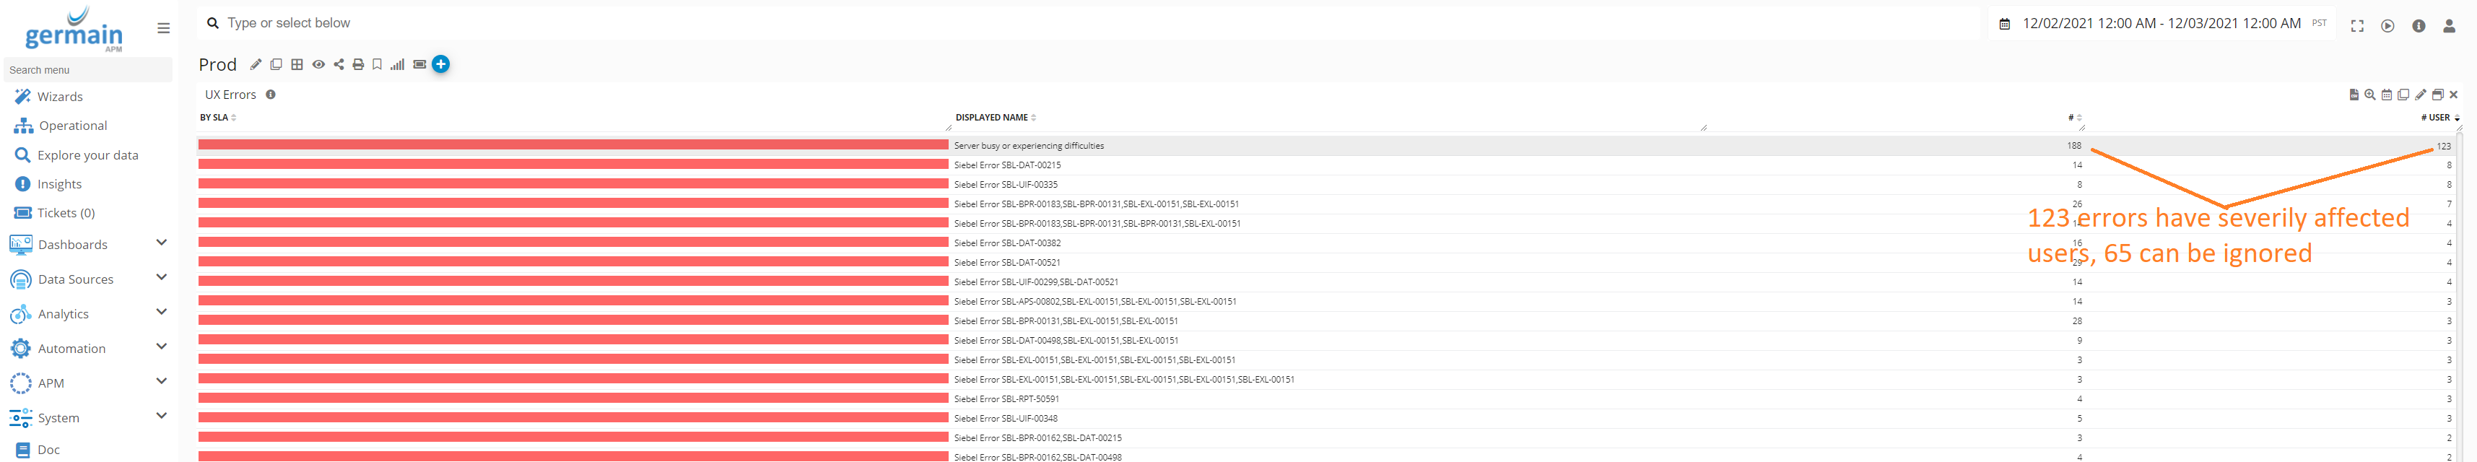The width and height of the screenshot is (2477, 462).
Task: Click the zoom magnifier on UX Errors
Action: (2369, 95)
